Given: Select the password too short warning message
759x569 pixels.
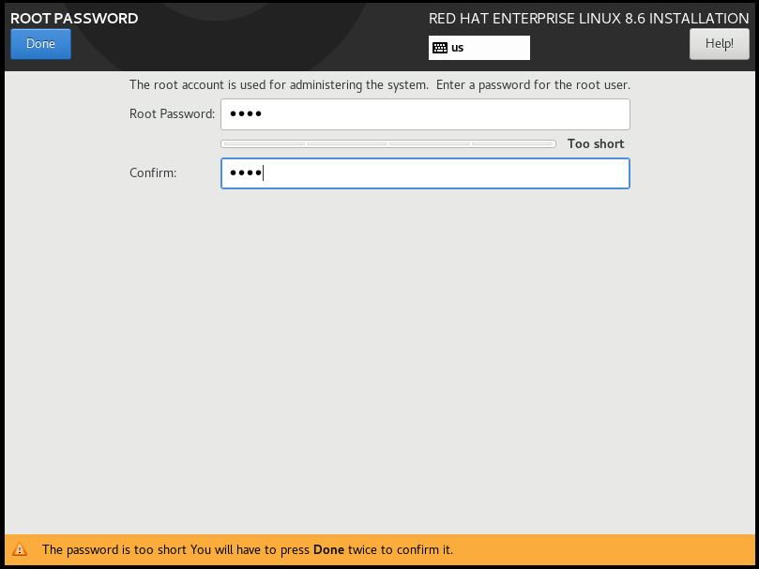Looking at the screenshot, I should click(x=248, y=550).
